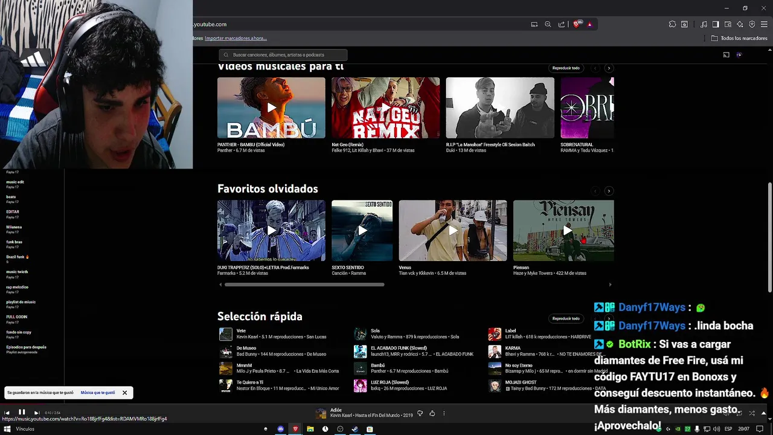Viewport: 773px width, 435px height.
Task: Click the share page icon in address bar
Action: click(x=562, y=24)
